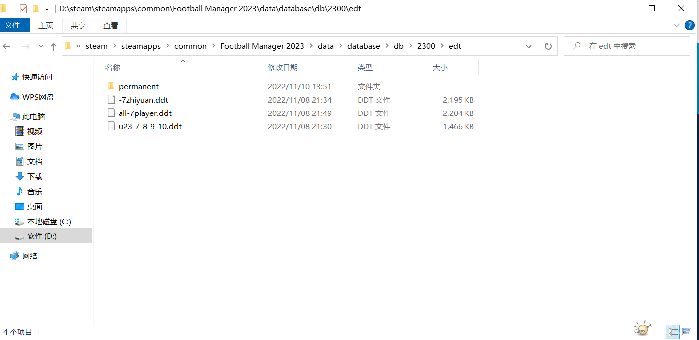699x340 pixels.
Task: Go back with the back arrow
Action: pyautogui.click(x=7, y=46)
